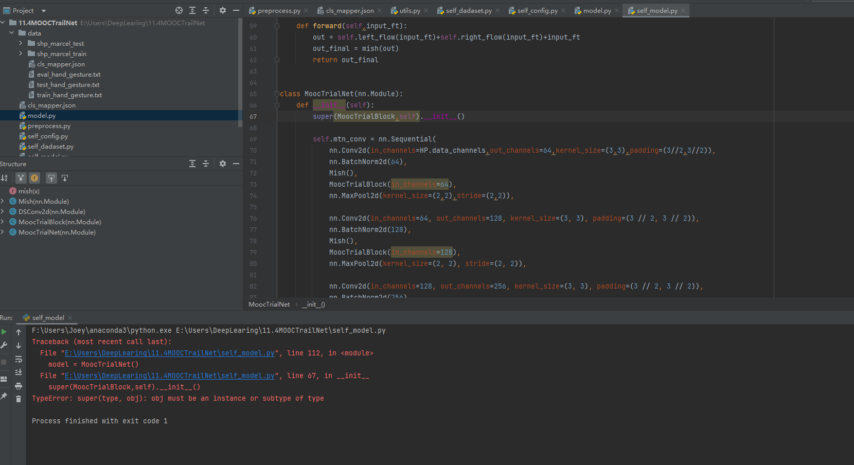Viewport: 854px width, 465px height.
Task: Collapse all items in the Project panel
Action: click(x=206, y=10)
